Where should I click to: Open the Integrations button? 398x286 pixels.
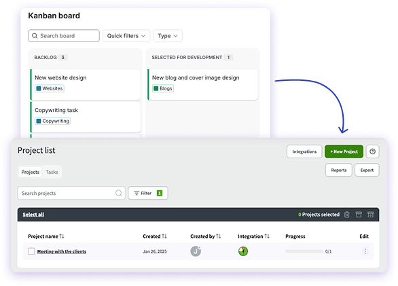point(304,151)
